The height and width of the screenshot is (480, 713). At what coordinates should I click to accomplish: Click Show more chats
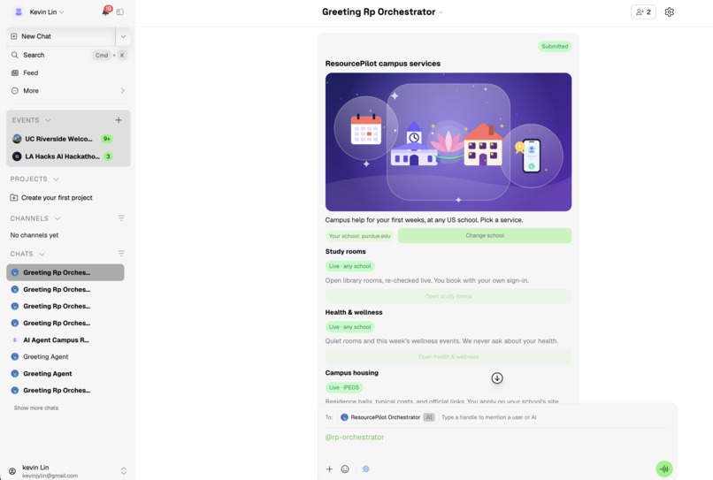[36, 408]
